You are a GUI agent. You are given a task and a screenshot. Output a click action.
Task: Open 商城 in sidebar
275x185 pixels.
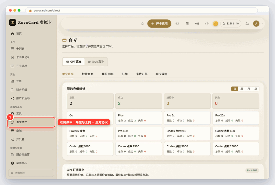[31, 131]
